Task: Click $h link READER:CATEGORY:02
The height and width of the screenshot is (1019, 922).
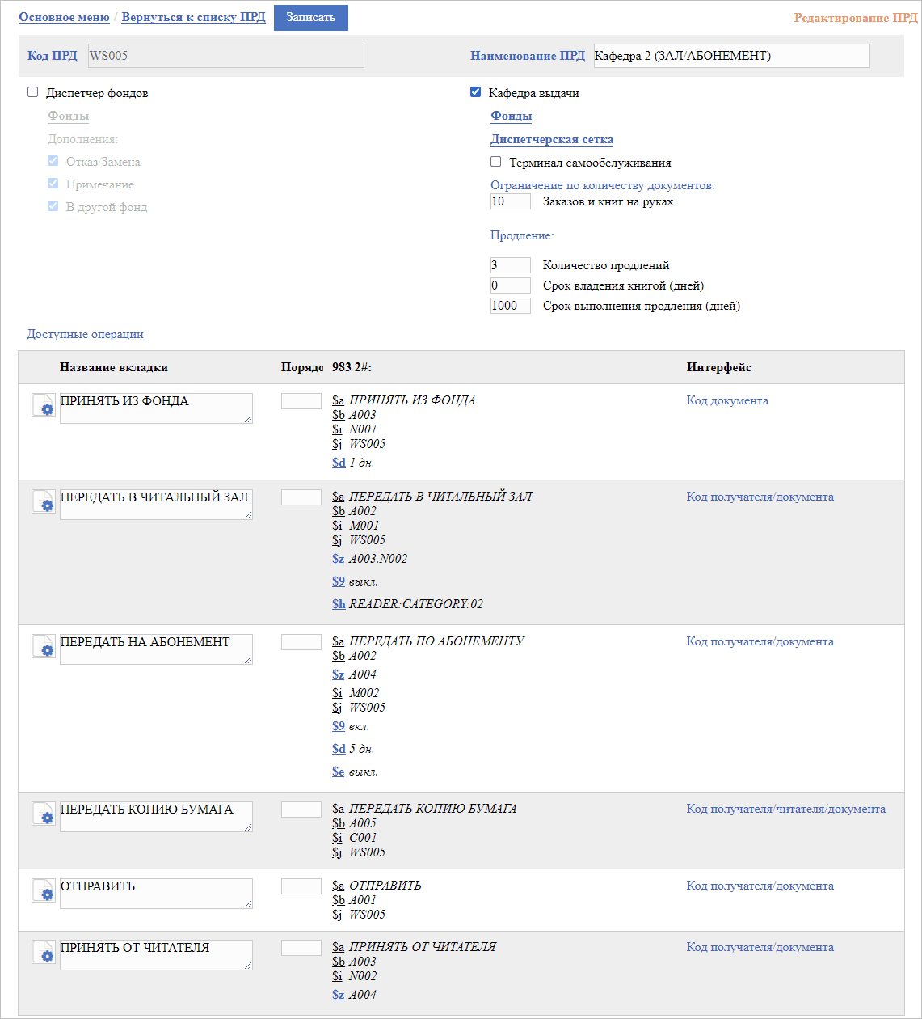Action: coord(339,604)
